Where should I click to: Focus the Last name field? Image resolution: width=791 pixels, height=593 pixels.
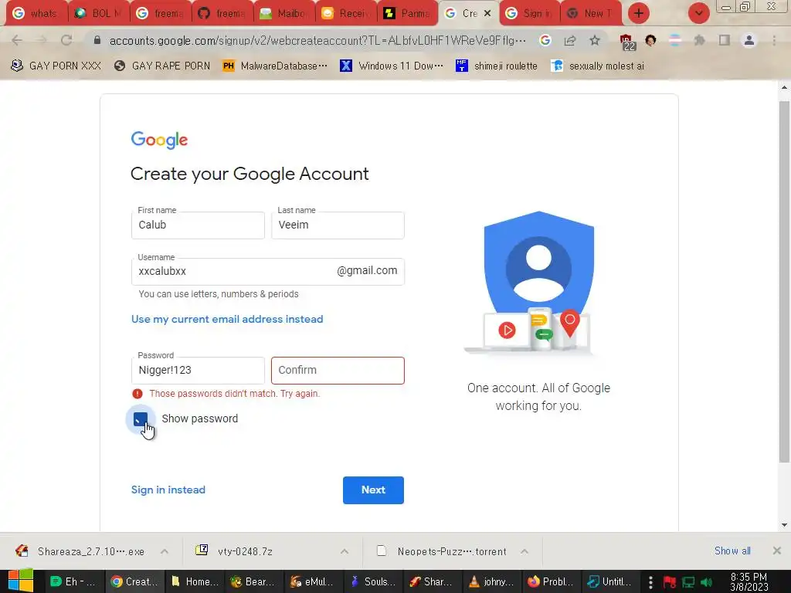[338, 225]
